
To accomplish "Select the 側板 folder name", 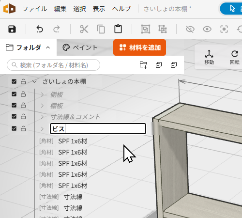I will (x=57, y=94).
